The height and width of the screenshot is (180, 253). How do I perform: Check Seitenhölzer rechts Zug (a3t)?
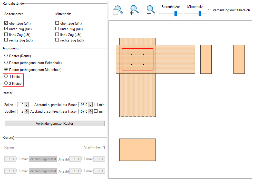tap(6, 40)
